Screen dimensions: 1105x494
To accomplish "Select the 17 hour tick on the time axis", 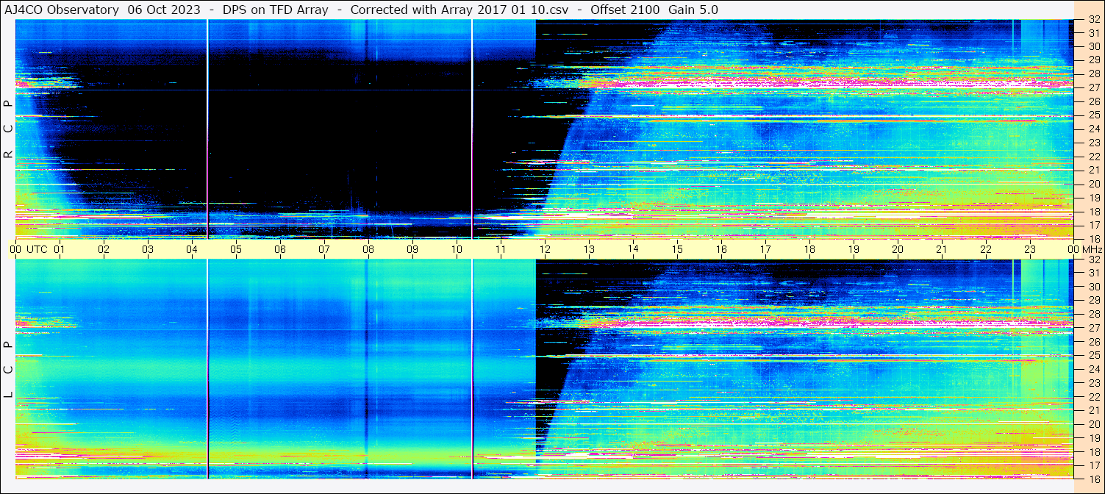I will click(765, 249).
